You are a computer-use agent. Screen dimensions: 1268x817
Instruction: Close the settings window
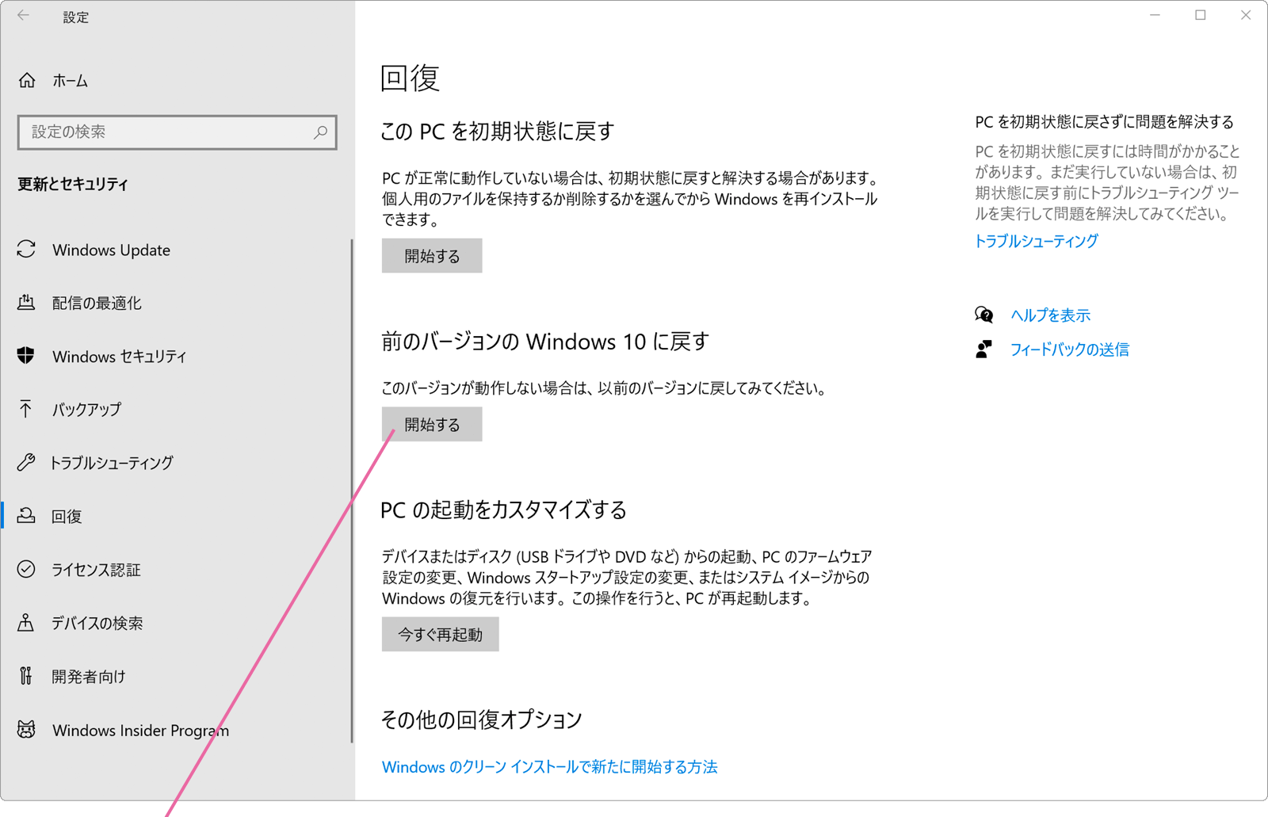tap(1246, 15)
